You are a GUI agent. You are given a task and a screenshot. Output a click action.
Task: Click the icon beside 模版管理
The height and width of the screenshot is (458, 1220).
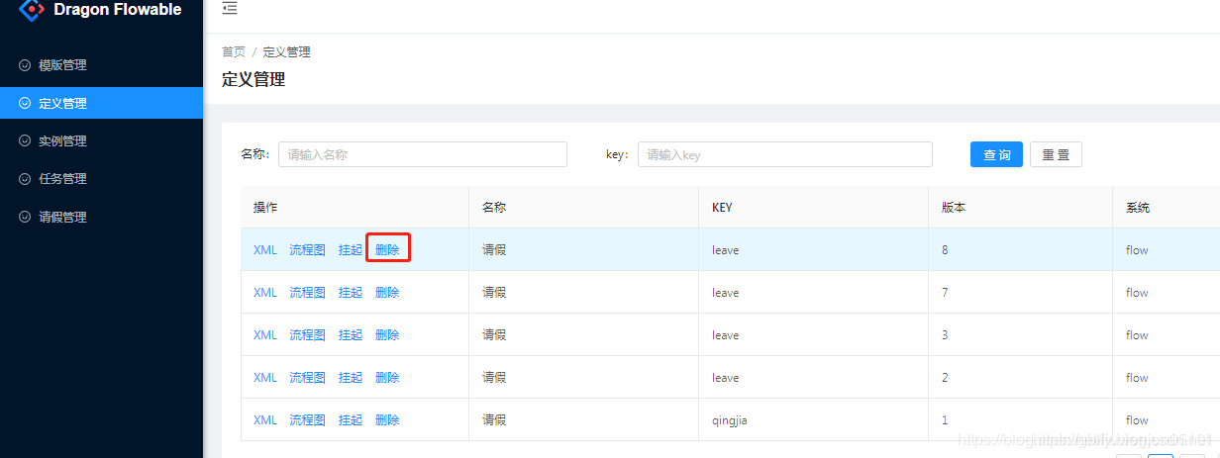(x=25, y=65)
